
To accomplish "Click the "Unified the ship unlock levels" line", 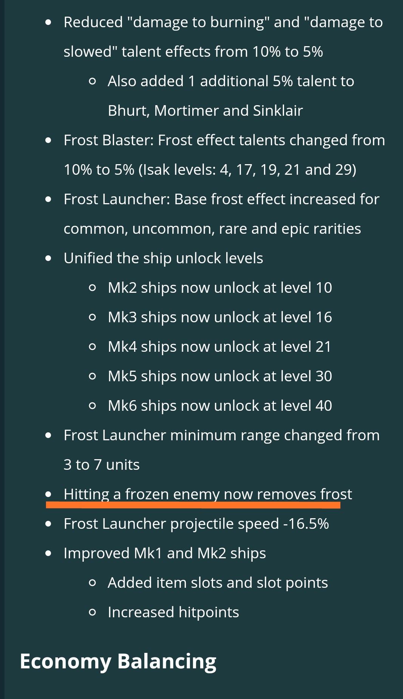I will (163, 258).
